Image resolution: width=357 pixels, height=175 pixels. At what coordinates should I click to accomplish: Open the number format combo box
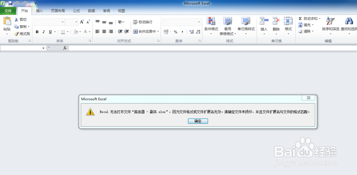[181, 22]
